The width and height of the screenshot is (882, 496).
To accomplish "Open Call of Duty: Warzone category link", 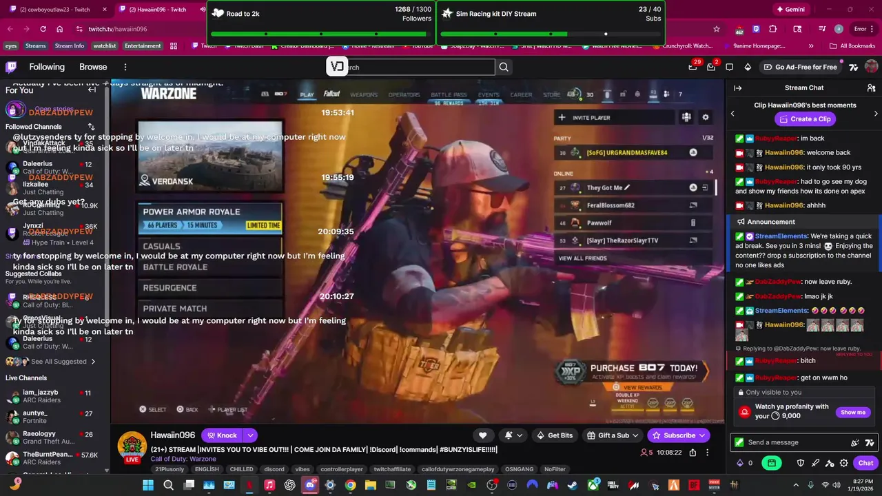I will pos(183,459).
